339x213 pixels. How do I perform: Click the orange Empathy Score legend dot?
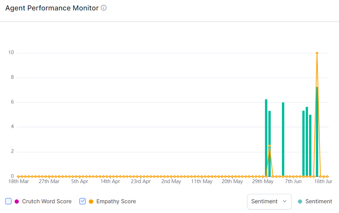[x=91, y=202]
